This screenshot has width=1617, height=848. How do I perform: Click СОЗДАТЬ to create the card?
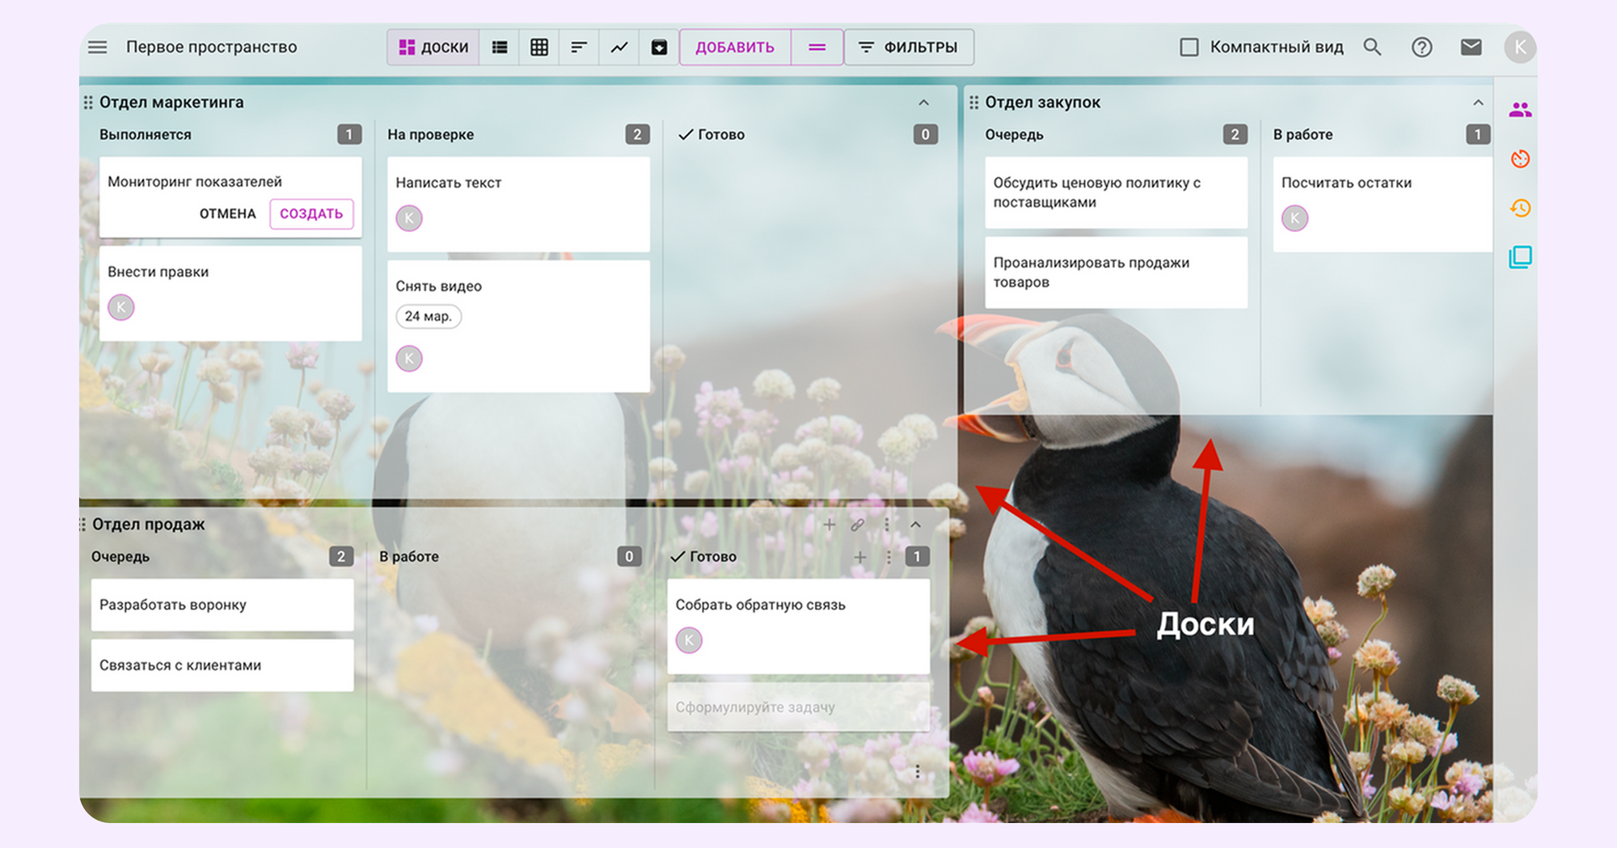click(x=311, y=213)
